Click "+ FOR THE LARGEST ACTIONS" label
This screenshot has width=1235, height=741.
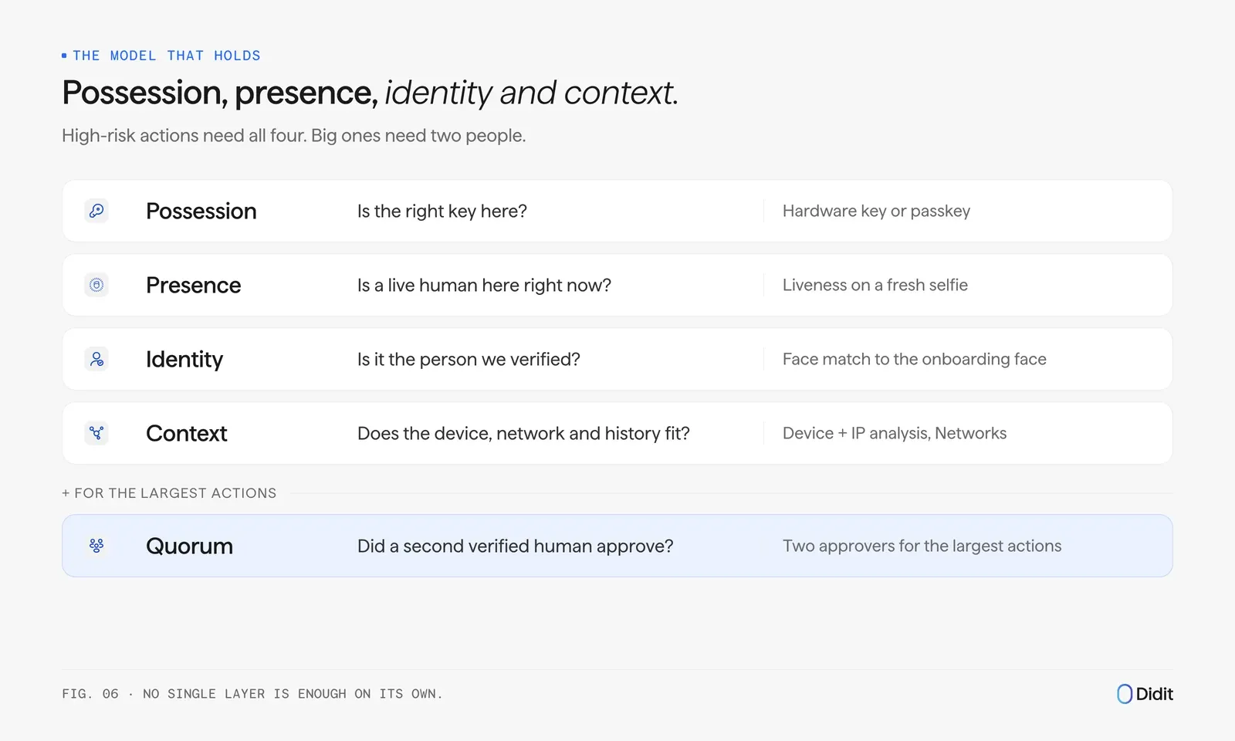click(169, 493)
